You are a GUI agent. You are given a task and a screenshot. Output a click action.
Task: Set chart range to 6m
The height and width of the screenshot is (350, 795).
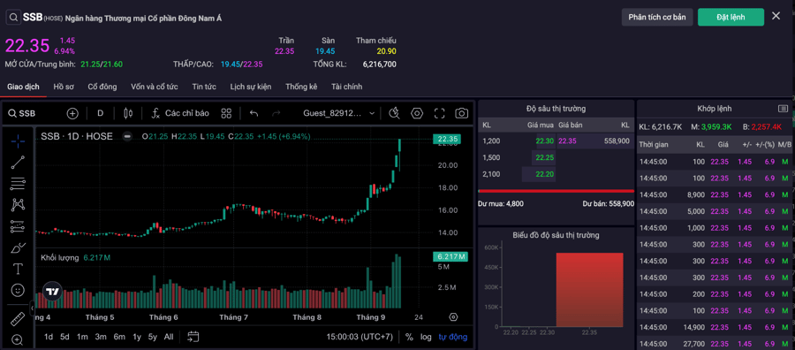tap(119, 337)
